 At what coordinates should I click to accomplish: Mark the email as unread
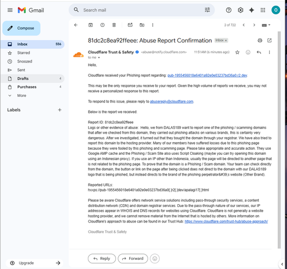click(x=130, y=25)
